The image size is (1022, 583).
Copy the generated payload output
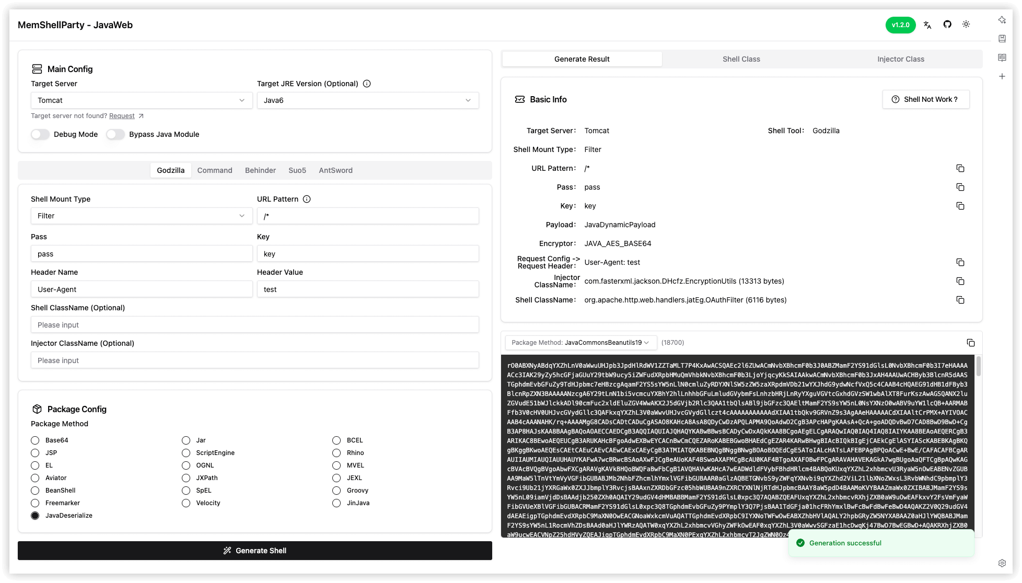click(971, 343)
